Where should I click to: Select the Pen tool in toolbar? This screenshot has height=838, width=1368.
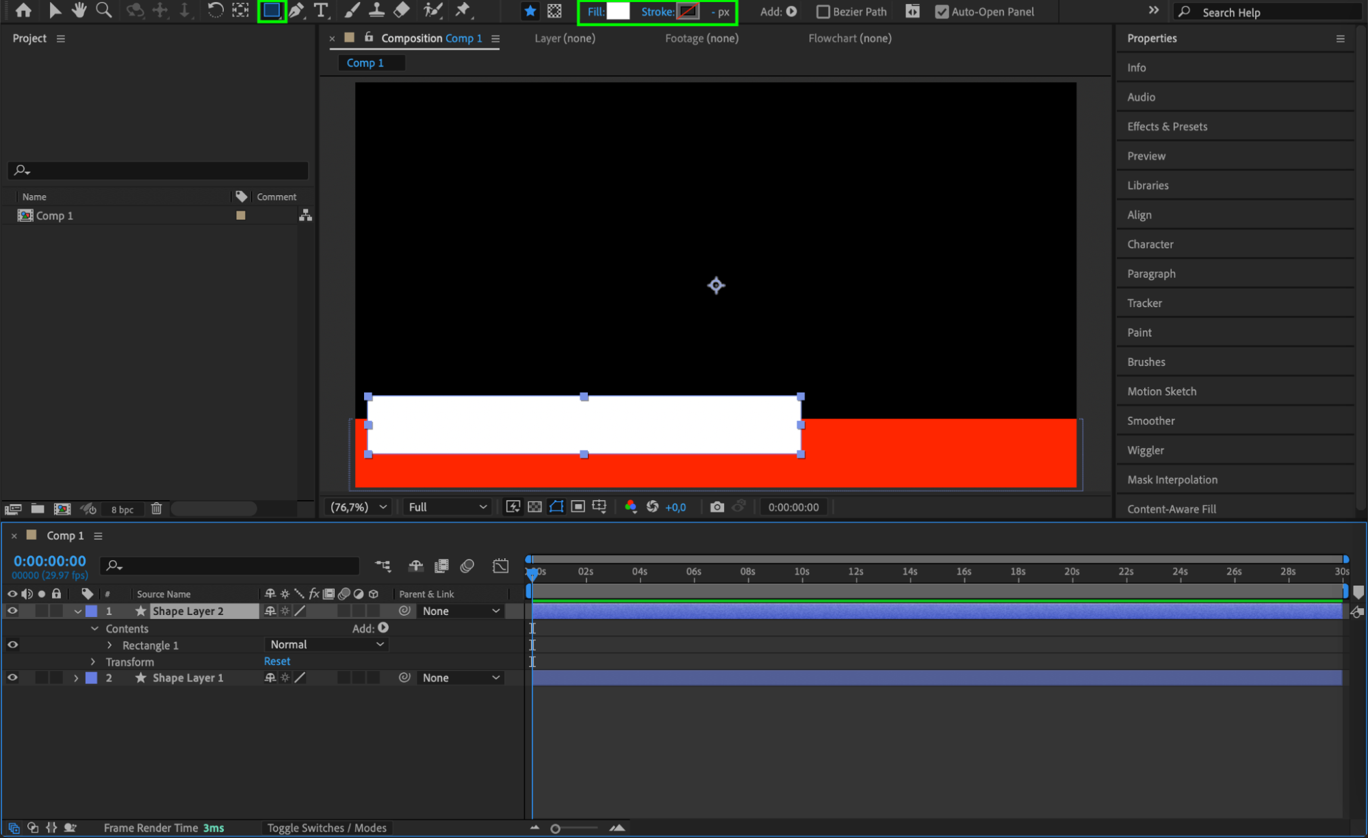click(x=296, y=11)
